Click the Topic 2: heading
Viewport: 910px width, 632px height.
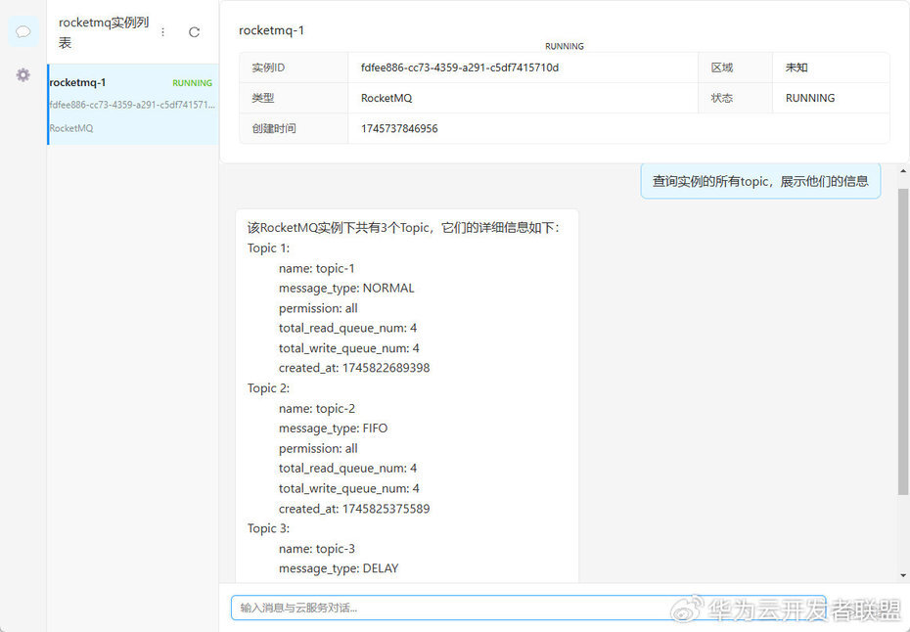click(268, 387)
